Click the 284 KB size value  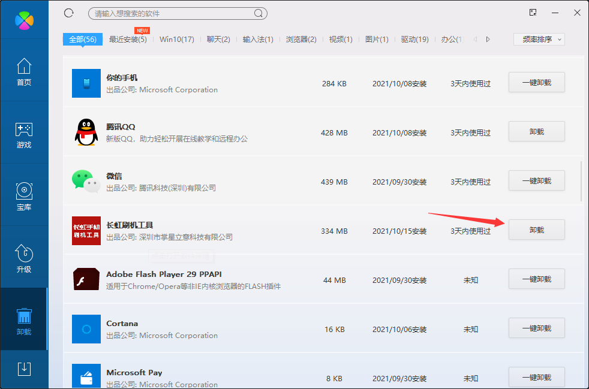tap(334, 84)
